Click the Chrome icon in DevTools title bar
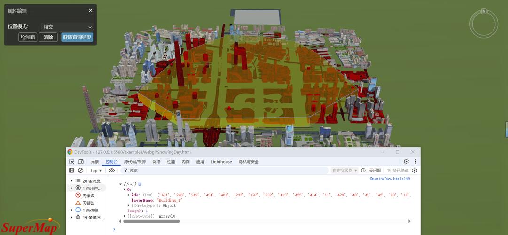This screenshot has width=508, height=235. point(70,152)
